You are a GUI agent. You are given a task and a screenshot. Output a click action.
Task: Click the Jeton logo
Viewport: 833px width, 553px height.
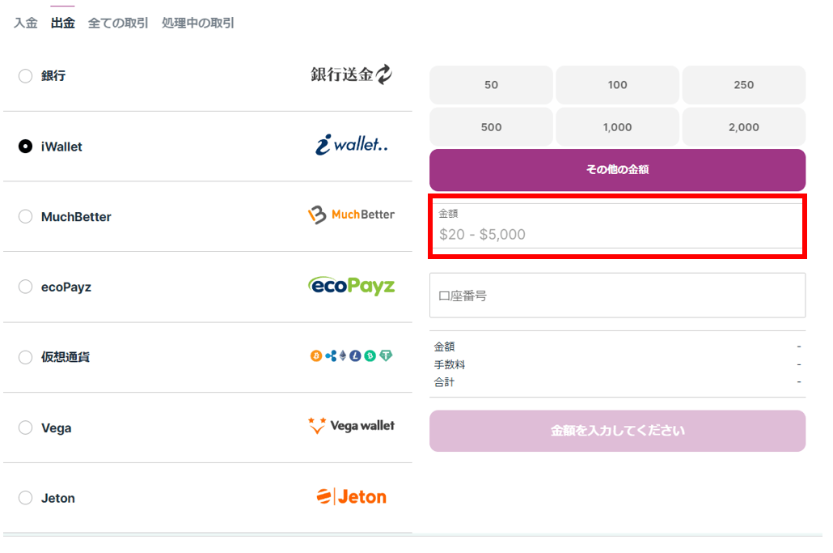click(351, 496)
